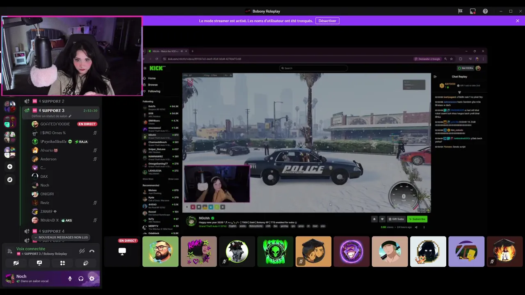525x295 pixels.
Task: Open Browse in Kick sidebar
Action: [x=153, y=85]
